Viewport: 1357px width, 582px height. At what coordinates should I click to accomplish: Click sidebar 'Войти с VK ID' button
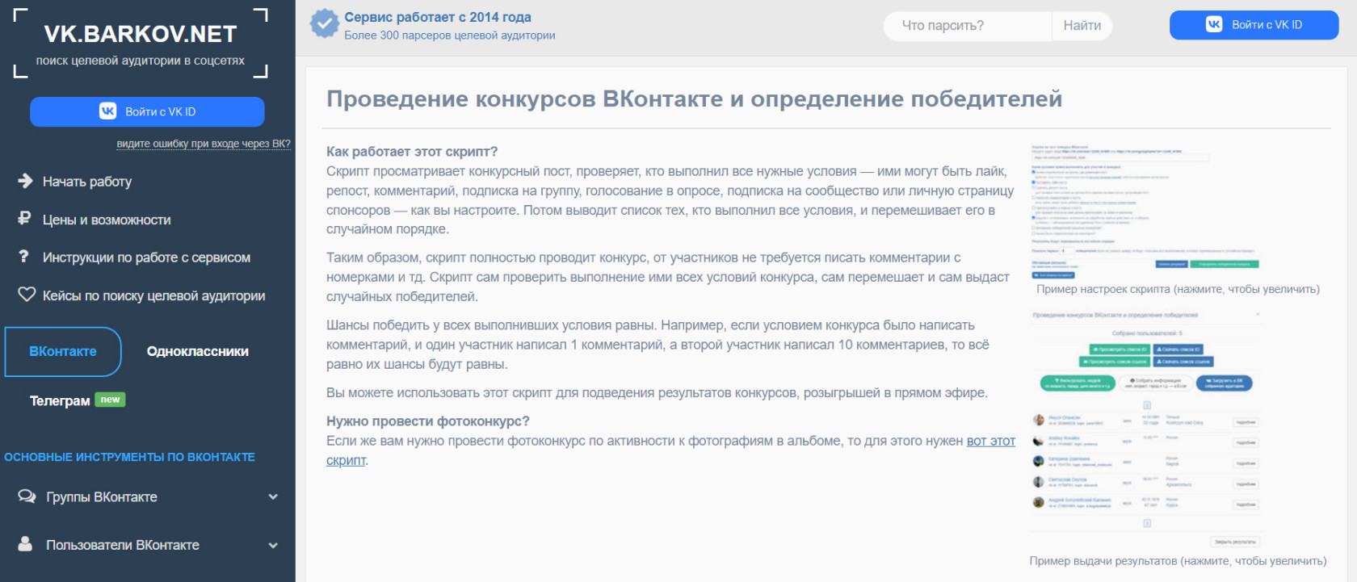[147, 111]
